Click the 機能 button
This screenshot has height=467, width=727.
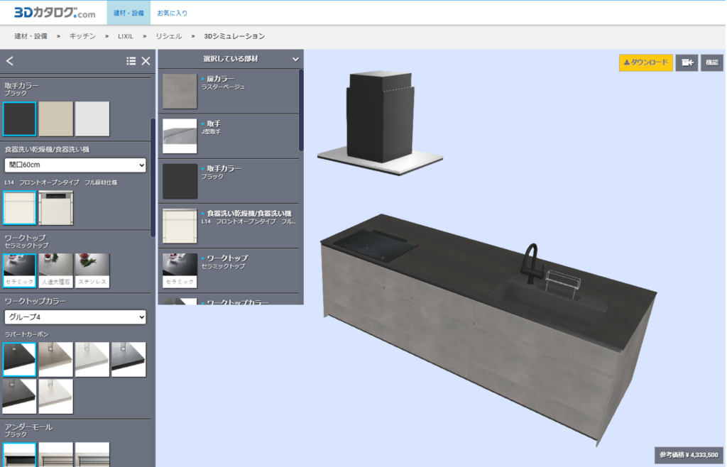pyautogui.click(x=712, y=62)
